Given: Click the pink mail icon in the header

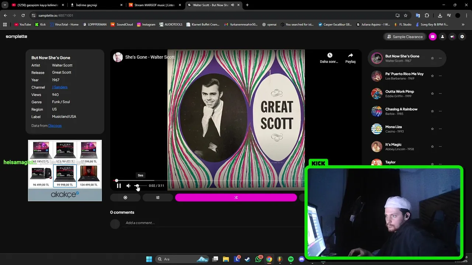Looking at the screenshot, I should pos(433,37).
